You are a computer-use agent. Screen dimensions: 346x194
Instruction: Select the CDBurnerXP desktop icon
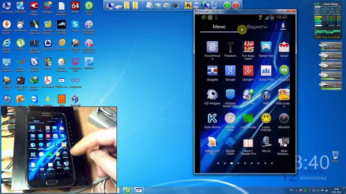pyautogui.click(x=21, y=8)
